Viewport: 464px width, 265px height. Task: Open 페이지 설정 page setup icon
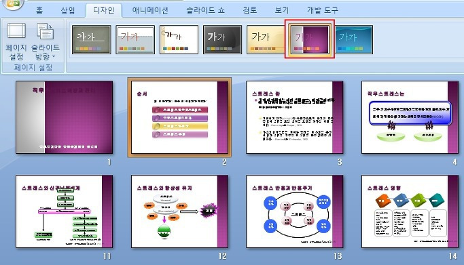click(x=16, y=41)
